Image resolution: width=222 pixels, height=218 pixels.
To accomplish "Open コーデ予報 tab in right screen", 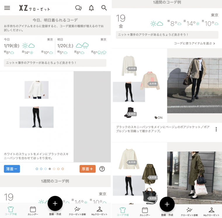I will (x=123, y=212).
